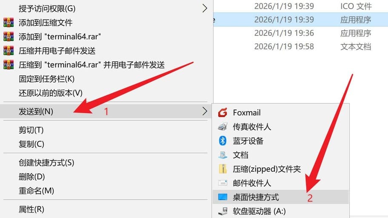This screenshot has height=218, width=388.
Task: Expand the 授予访问权限(G) submenu arrow
Action: coord(204,8)
